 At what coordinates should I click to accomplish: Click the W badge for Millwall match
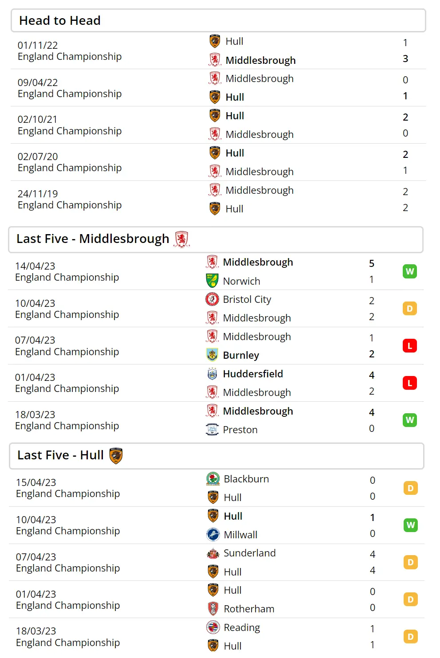tap(411, 525)
